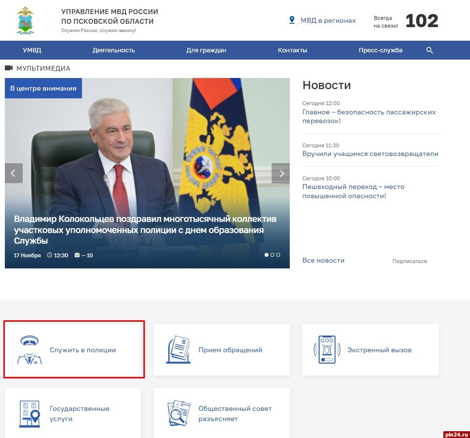Click the regional coat of arms logo
Screen dimensions: 470x438
25,20
